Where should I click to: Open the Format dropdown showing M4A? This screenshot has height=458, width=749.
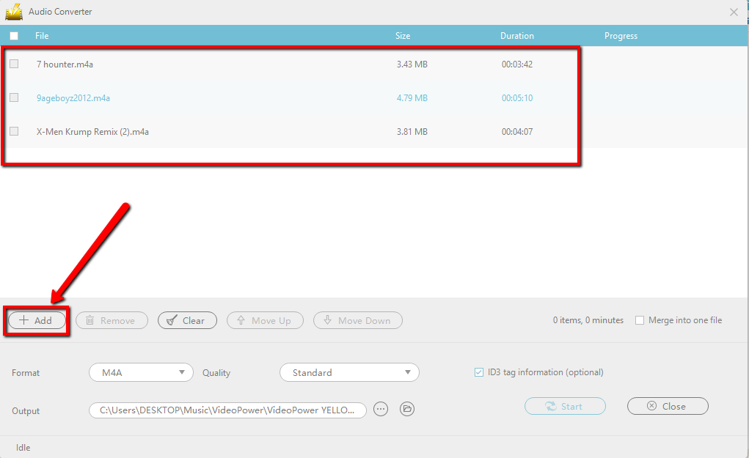tap(140, 372)
